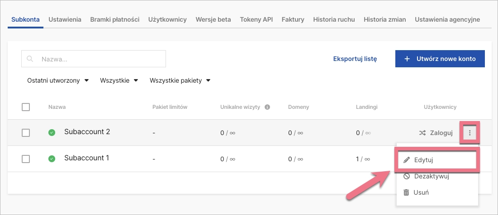Click the shuffle icon beside Zaloguj
This screenshot has width=498, height=215.
click(x=422, y=133)
